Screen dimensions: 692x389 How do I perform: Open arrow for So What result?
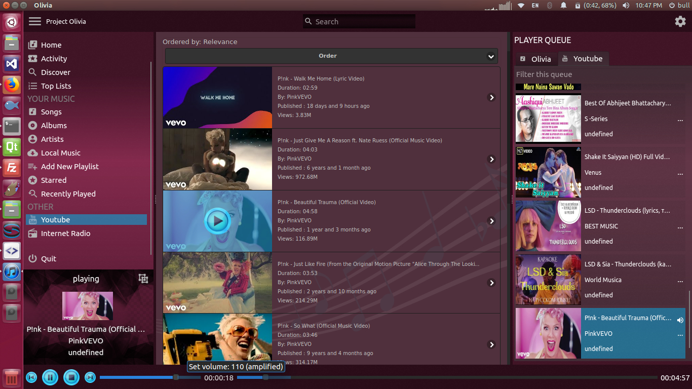tap(491, 344)
